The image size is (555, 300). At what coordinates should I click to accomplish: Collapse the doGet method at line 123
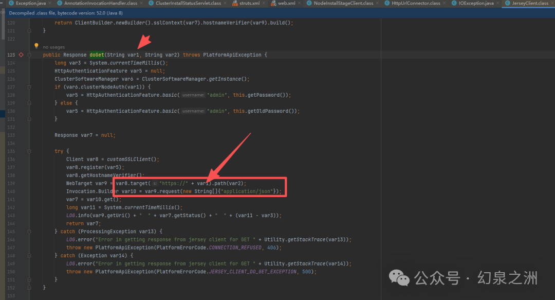pyautogui.click(x=29, y=55)
